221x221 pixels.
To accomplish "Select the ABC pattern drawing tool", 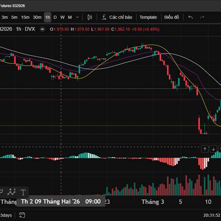I will 11,192.
